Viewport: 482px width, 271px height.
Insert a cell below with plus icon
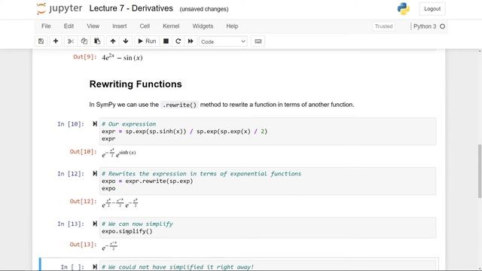pyautogui.click(x=56, y=41)
